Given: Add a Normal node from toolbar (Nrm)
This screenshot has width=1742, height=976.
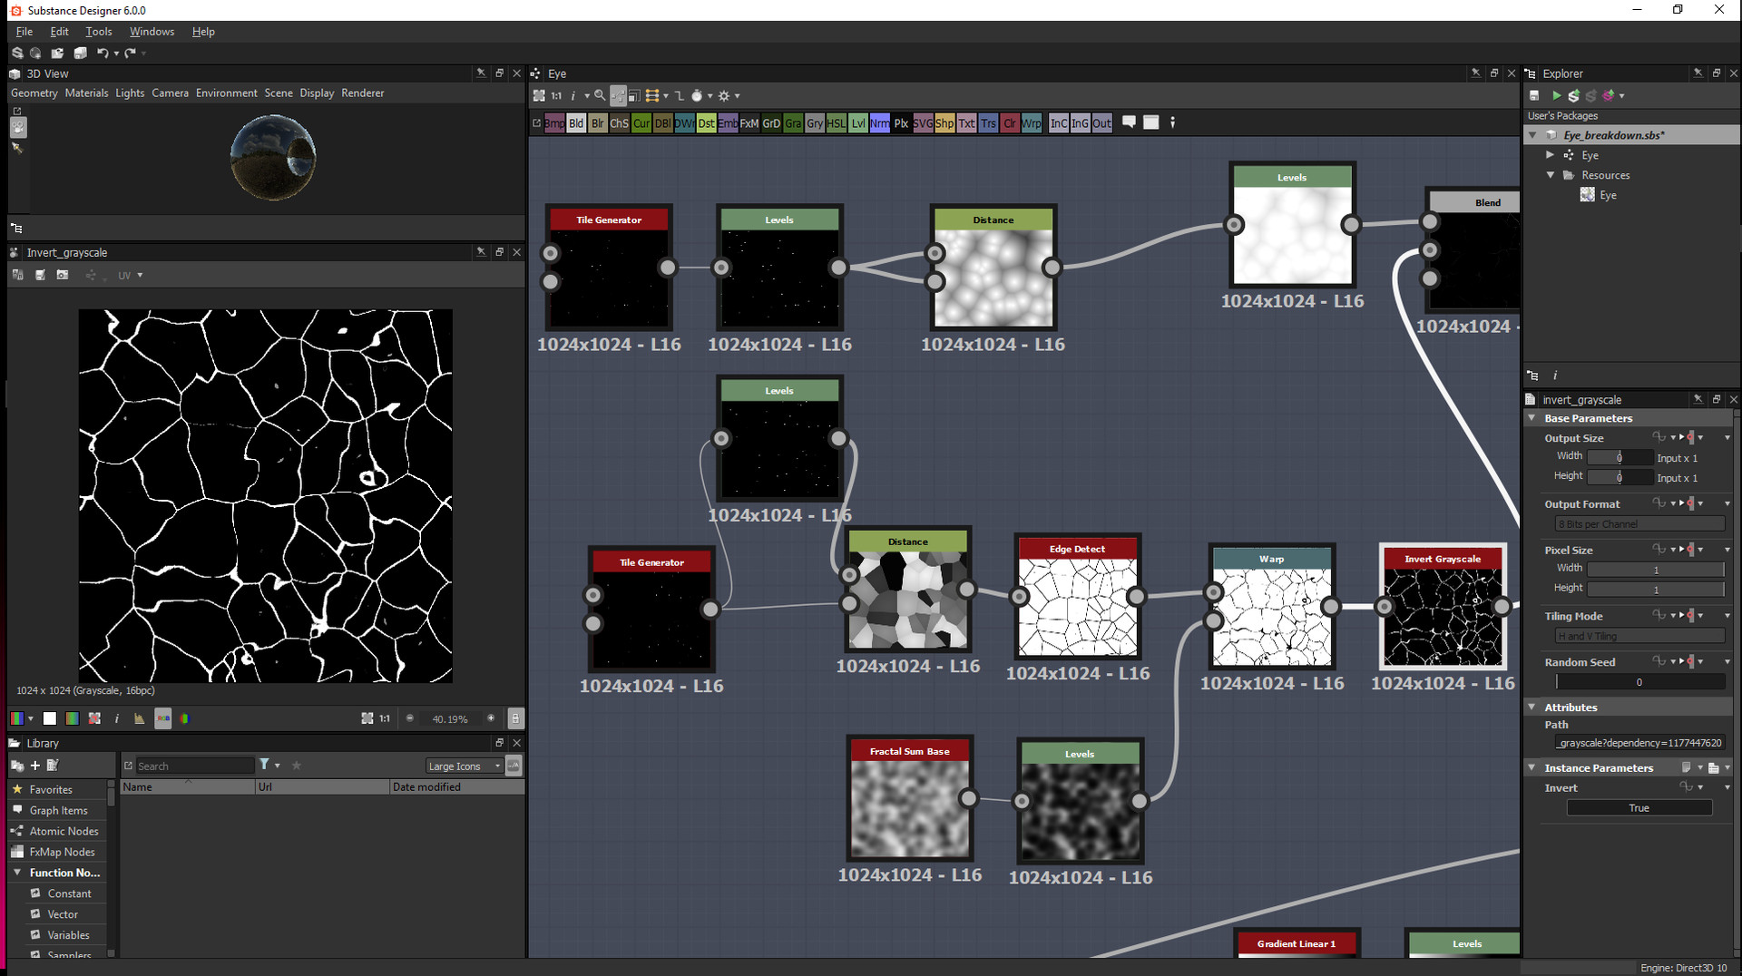Looking at the screenshot, I should tap(880, 123).
